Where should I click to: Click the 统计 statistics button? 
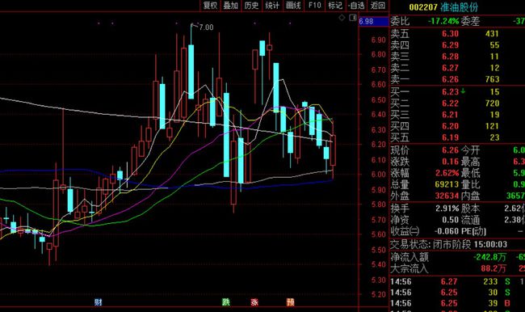click(x=272, y=6)
